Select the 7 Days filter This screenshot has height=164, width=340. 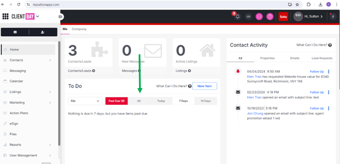coord(184,101)
